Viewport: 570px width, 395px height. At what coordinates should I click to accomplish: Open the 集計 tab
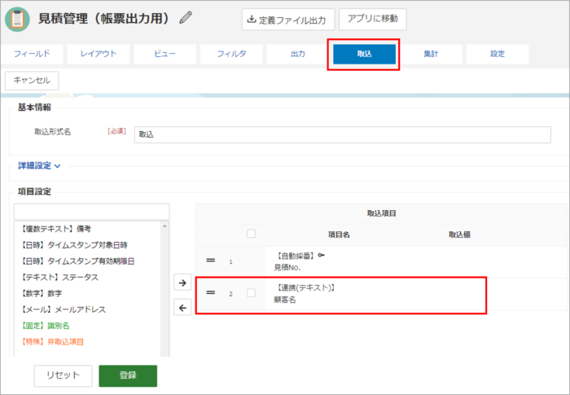tap(431, 54)
